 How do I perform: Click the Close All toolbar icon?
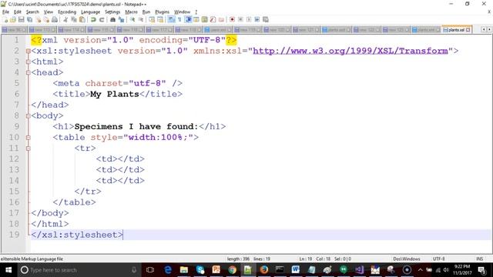coord(46,19)
